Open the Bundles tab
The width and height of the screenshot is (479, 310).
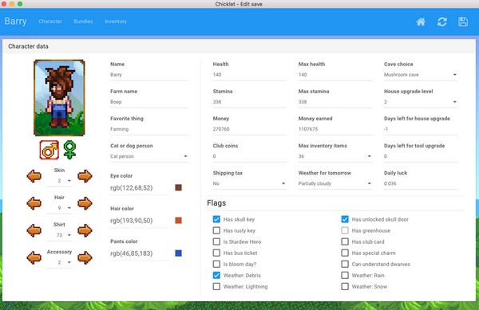[83, 22]
